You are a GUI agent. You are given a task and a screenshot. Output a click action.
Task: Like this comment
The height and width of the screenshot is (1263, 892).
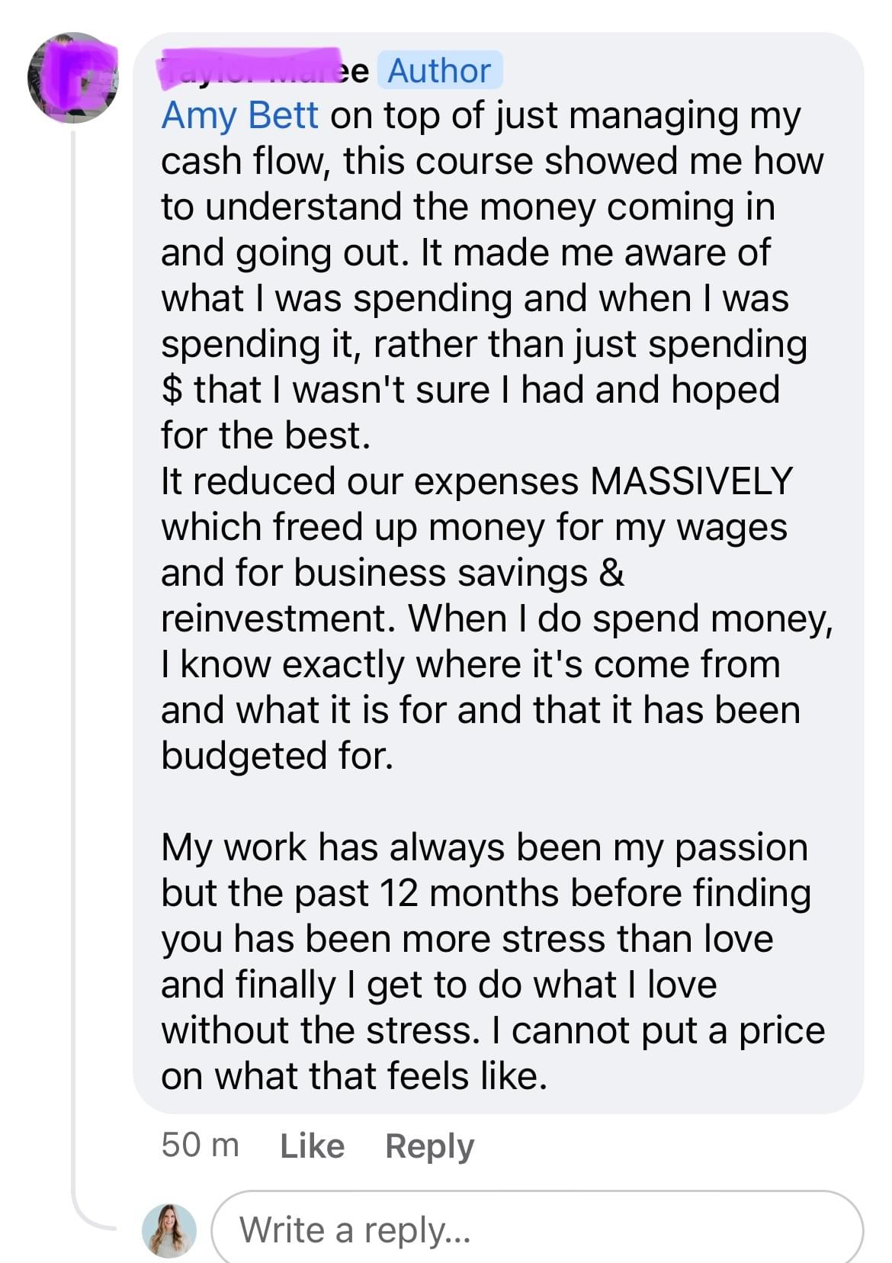point(312,1146)
